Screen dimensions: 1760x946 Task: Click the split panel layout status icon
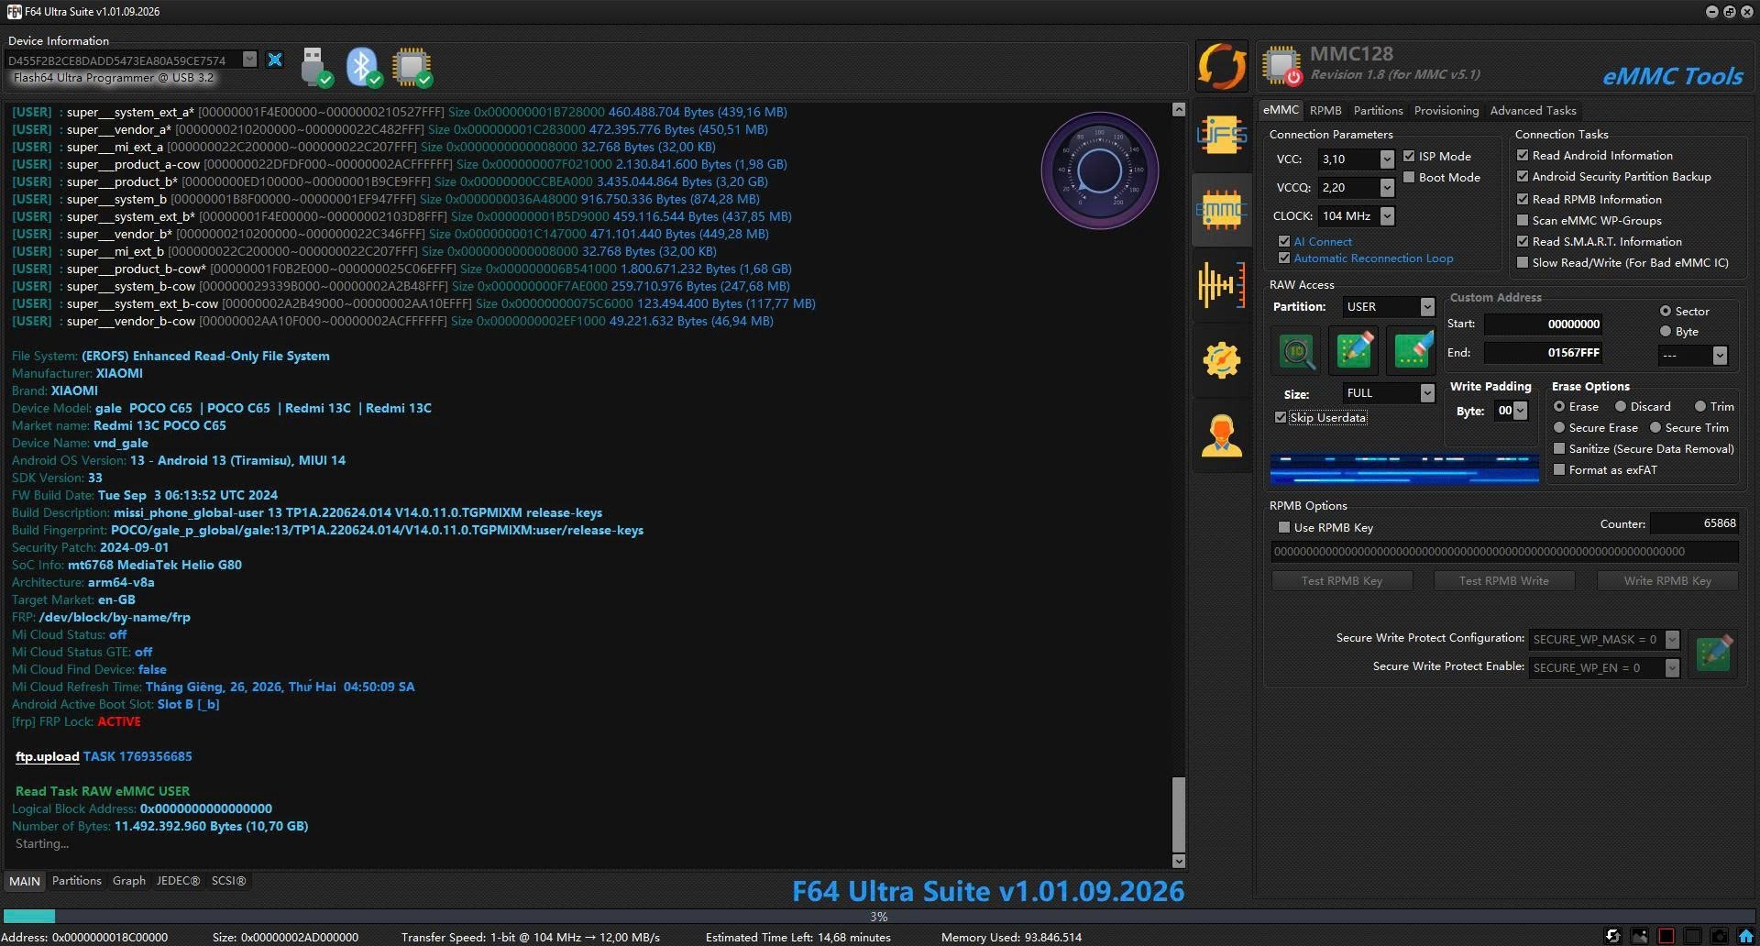(1693, 936)
